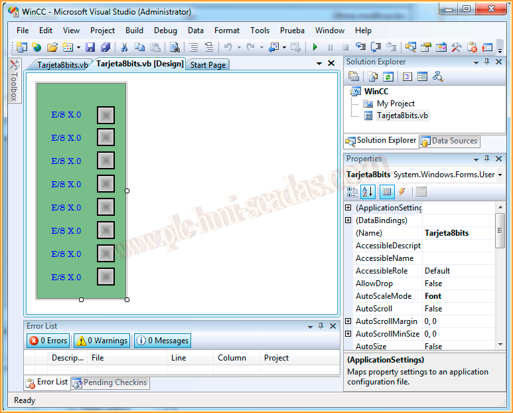Image resolution: width=513 pixels, height=413 pixels.
Task: Open the Tarjeta8bits object selector dropdown
Action: click(499, 175)
